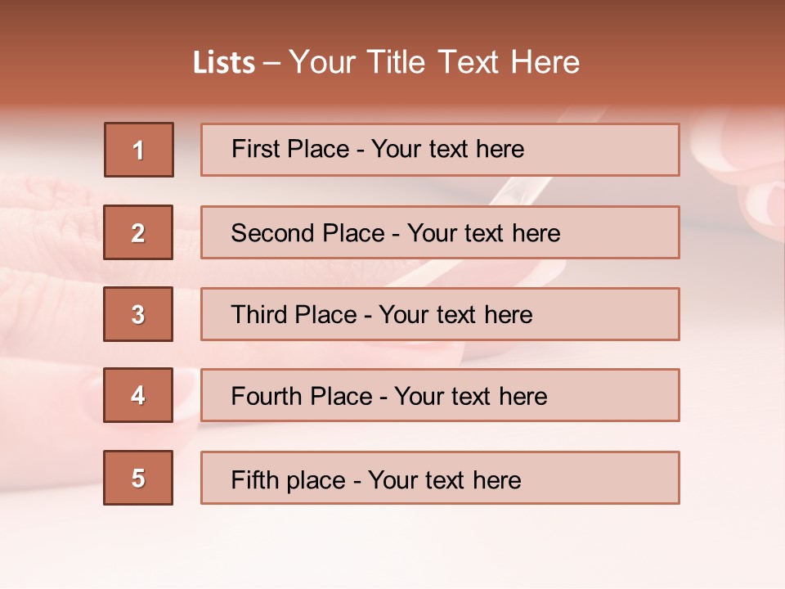
Task: Select the number 1 box
Action: tap(139, 150)
